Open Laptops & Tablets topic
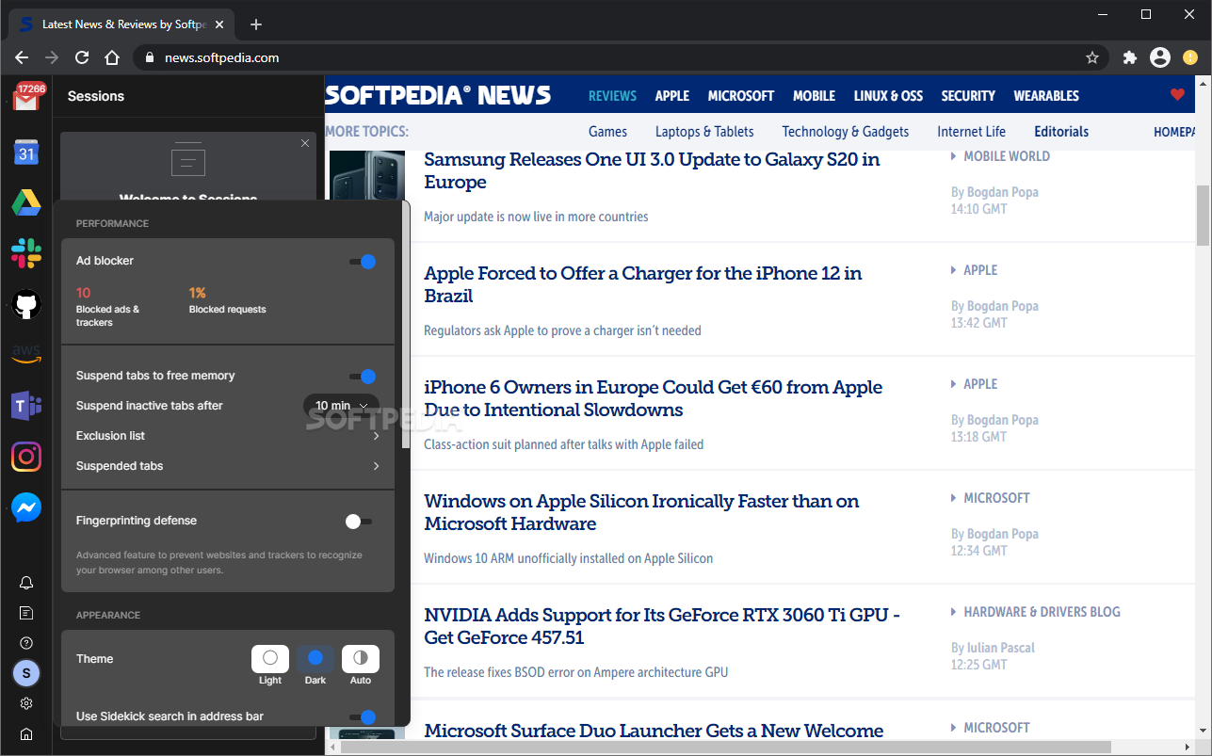This screenshot has height=756, width=1212. pos(704,132)
